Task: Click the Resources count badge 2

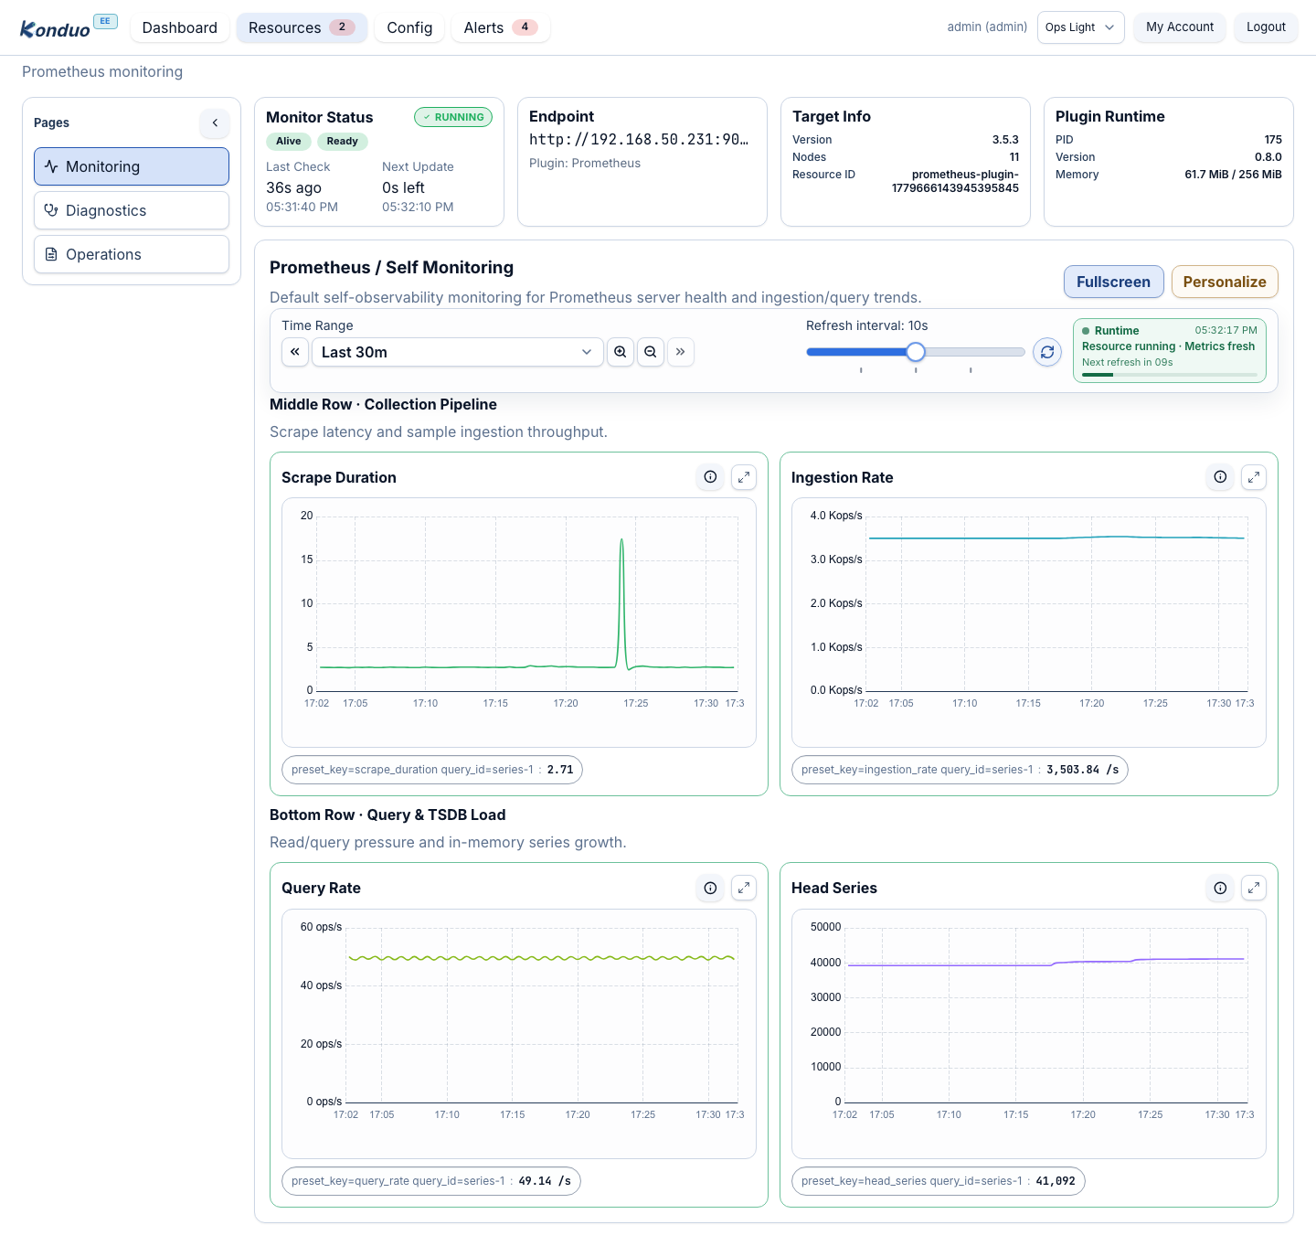Action: point(342,27)
